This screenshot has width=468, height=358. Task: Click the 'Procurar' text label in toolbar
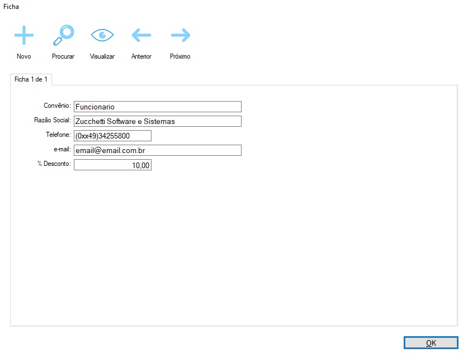(63, 56)
